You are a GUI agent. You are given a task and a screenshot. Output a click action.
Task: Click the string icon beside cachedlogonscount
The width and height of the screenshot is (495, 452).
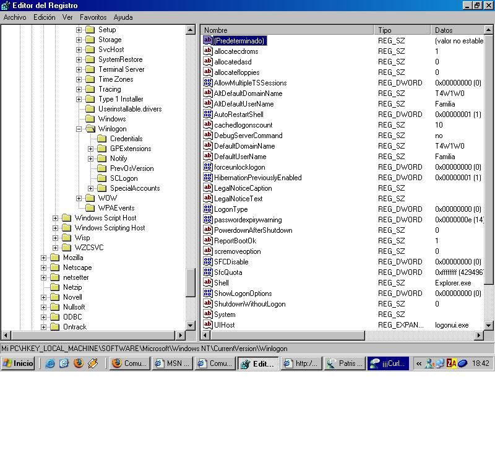coord(208,125)
